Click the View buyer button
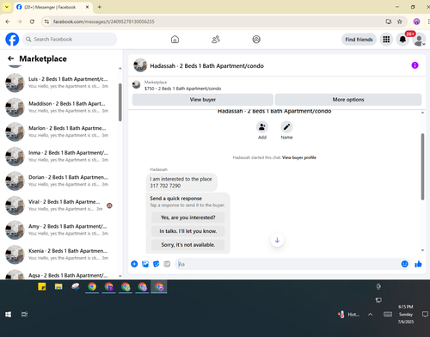430x337 pixels. (x=203, y=100)
